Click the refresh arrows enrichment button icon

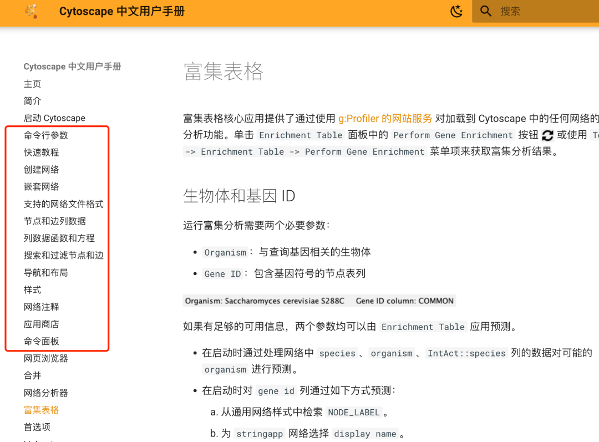(x=547, y=135)
